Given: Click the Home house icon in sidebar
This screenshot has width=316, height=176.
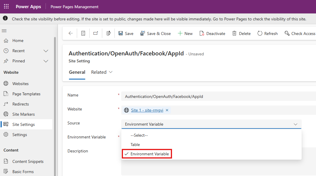Looking at the screenshot, I should click(6, 41).
